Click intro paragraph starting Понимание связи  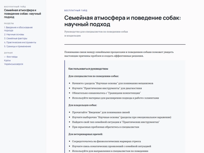[119, 54]
